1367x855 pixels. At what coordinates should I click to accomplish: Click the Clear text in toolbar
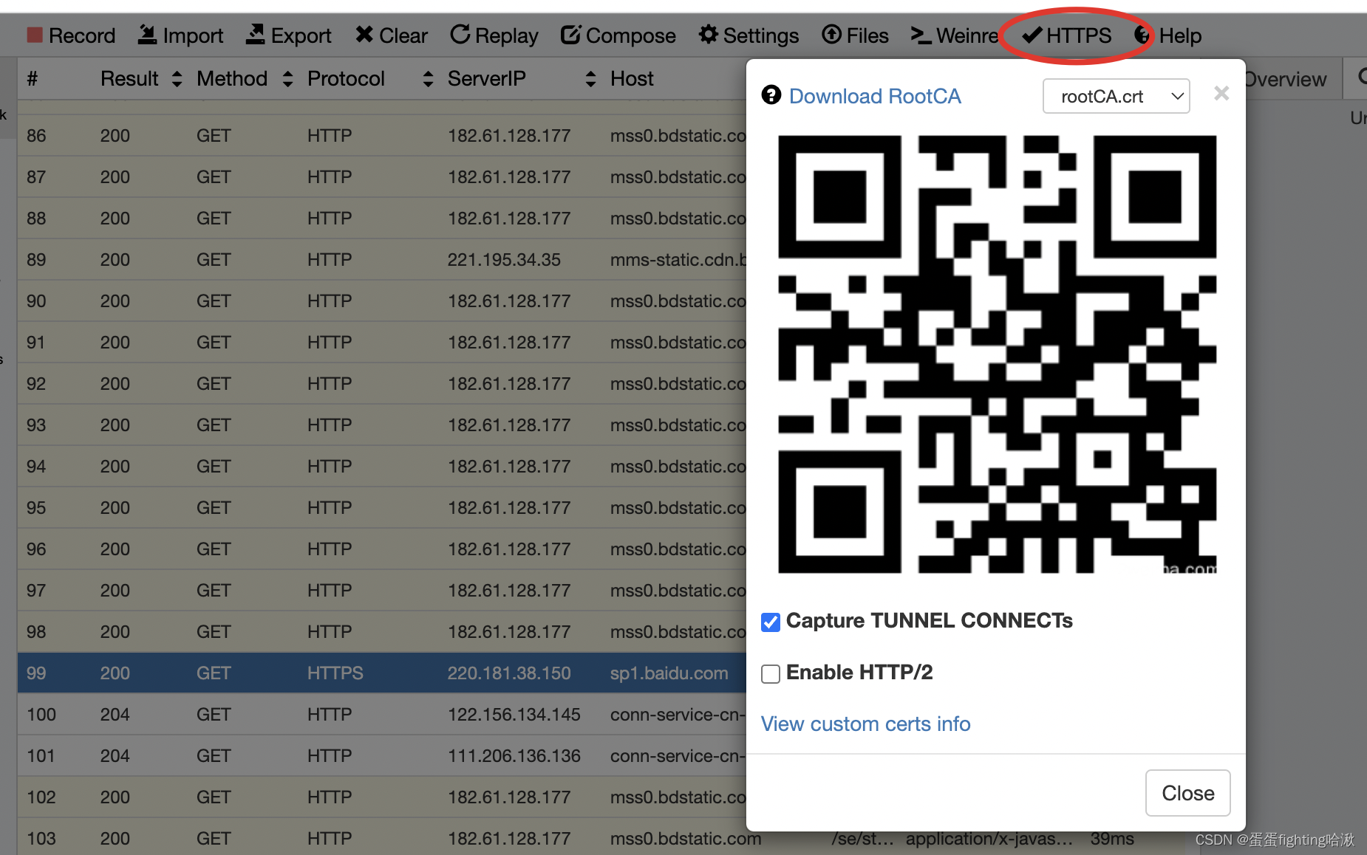click(x=403, y=35)
